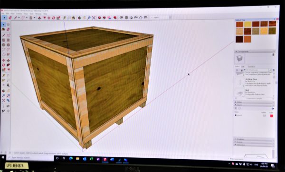This screenshot has width=285, height=172.
Task: Pick the yellow material swatch in first row
Action: tap(247, 24)
